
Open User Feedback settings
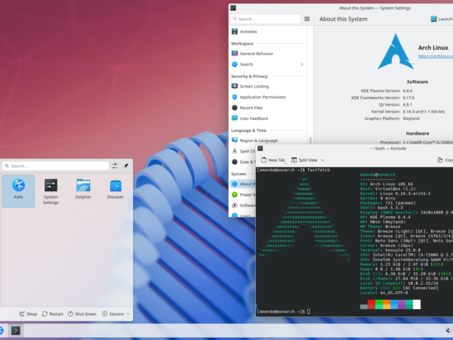point(267,119)
